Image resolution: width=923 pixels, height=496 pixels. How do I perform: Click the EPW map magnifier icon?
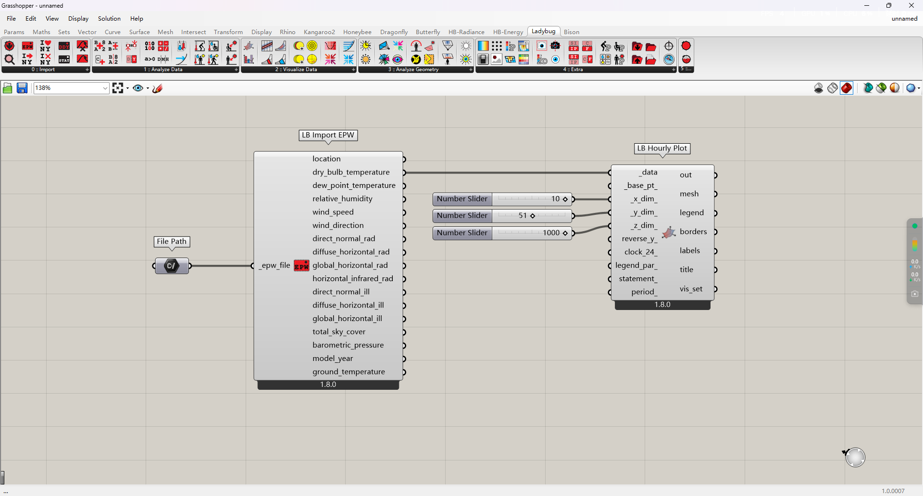click(9, 59)
